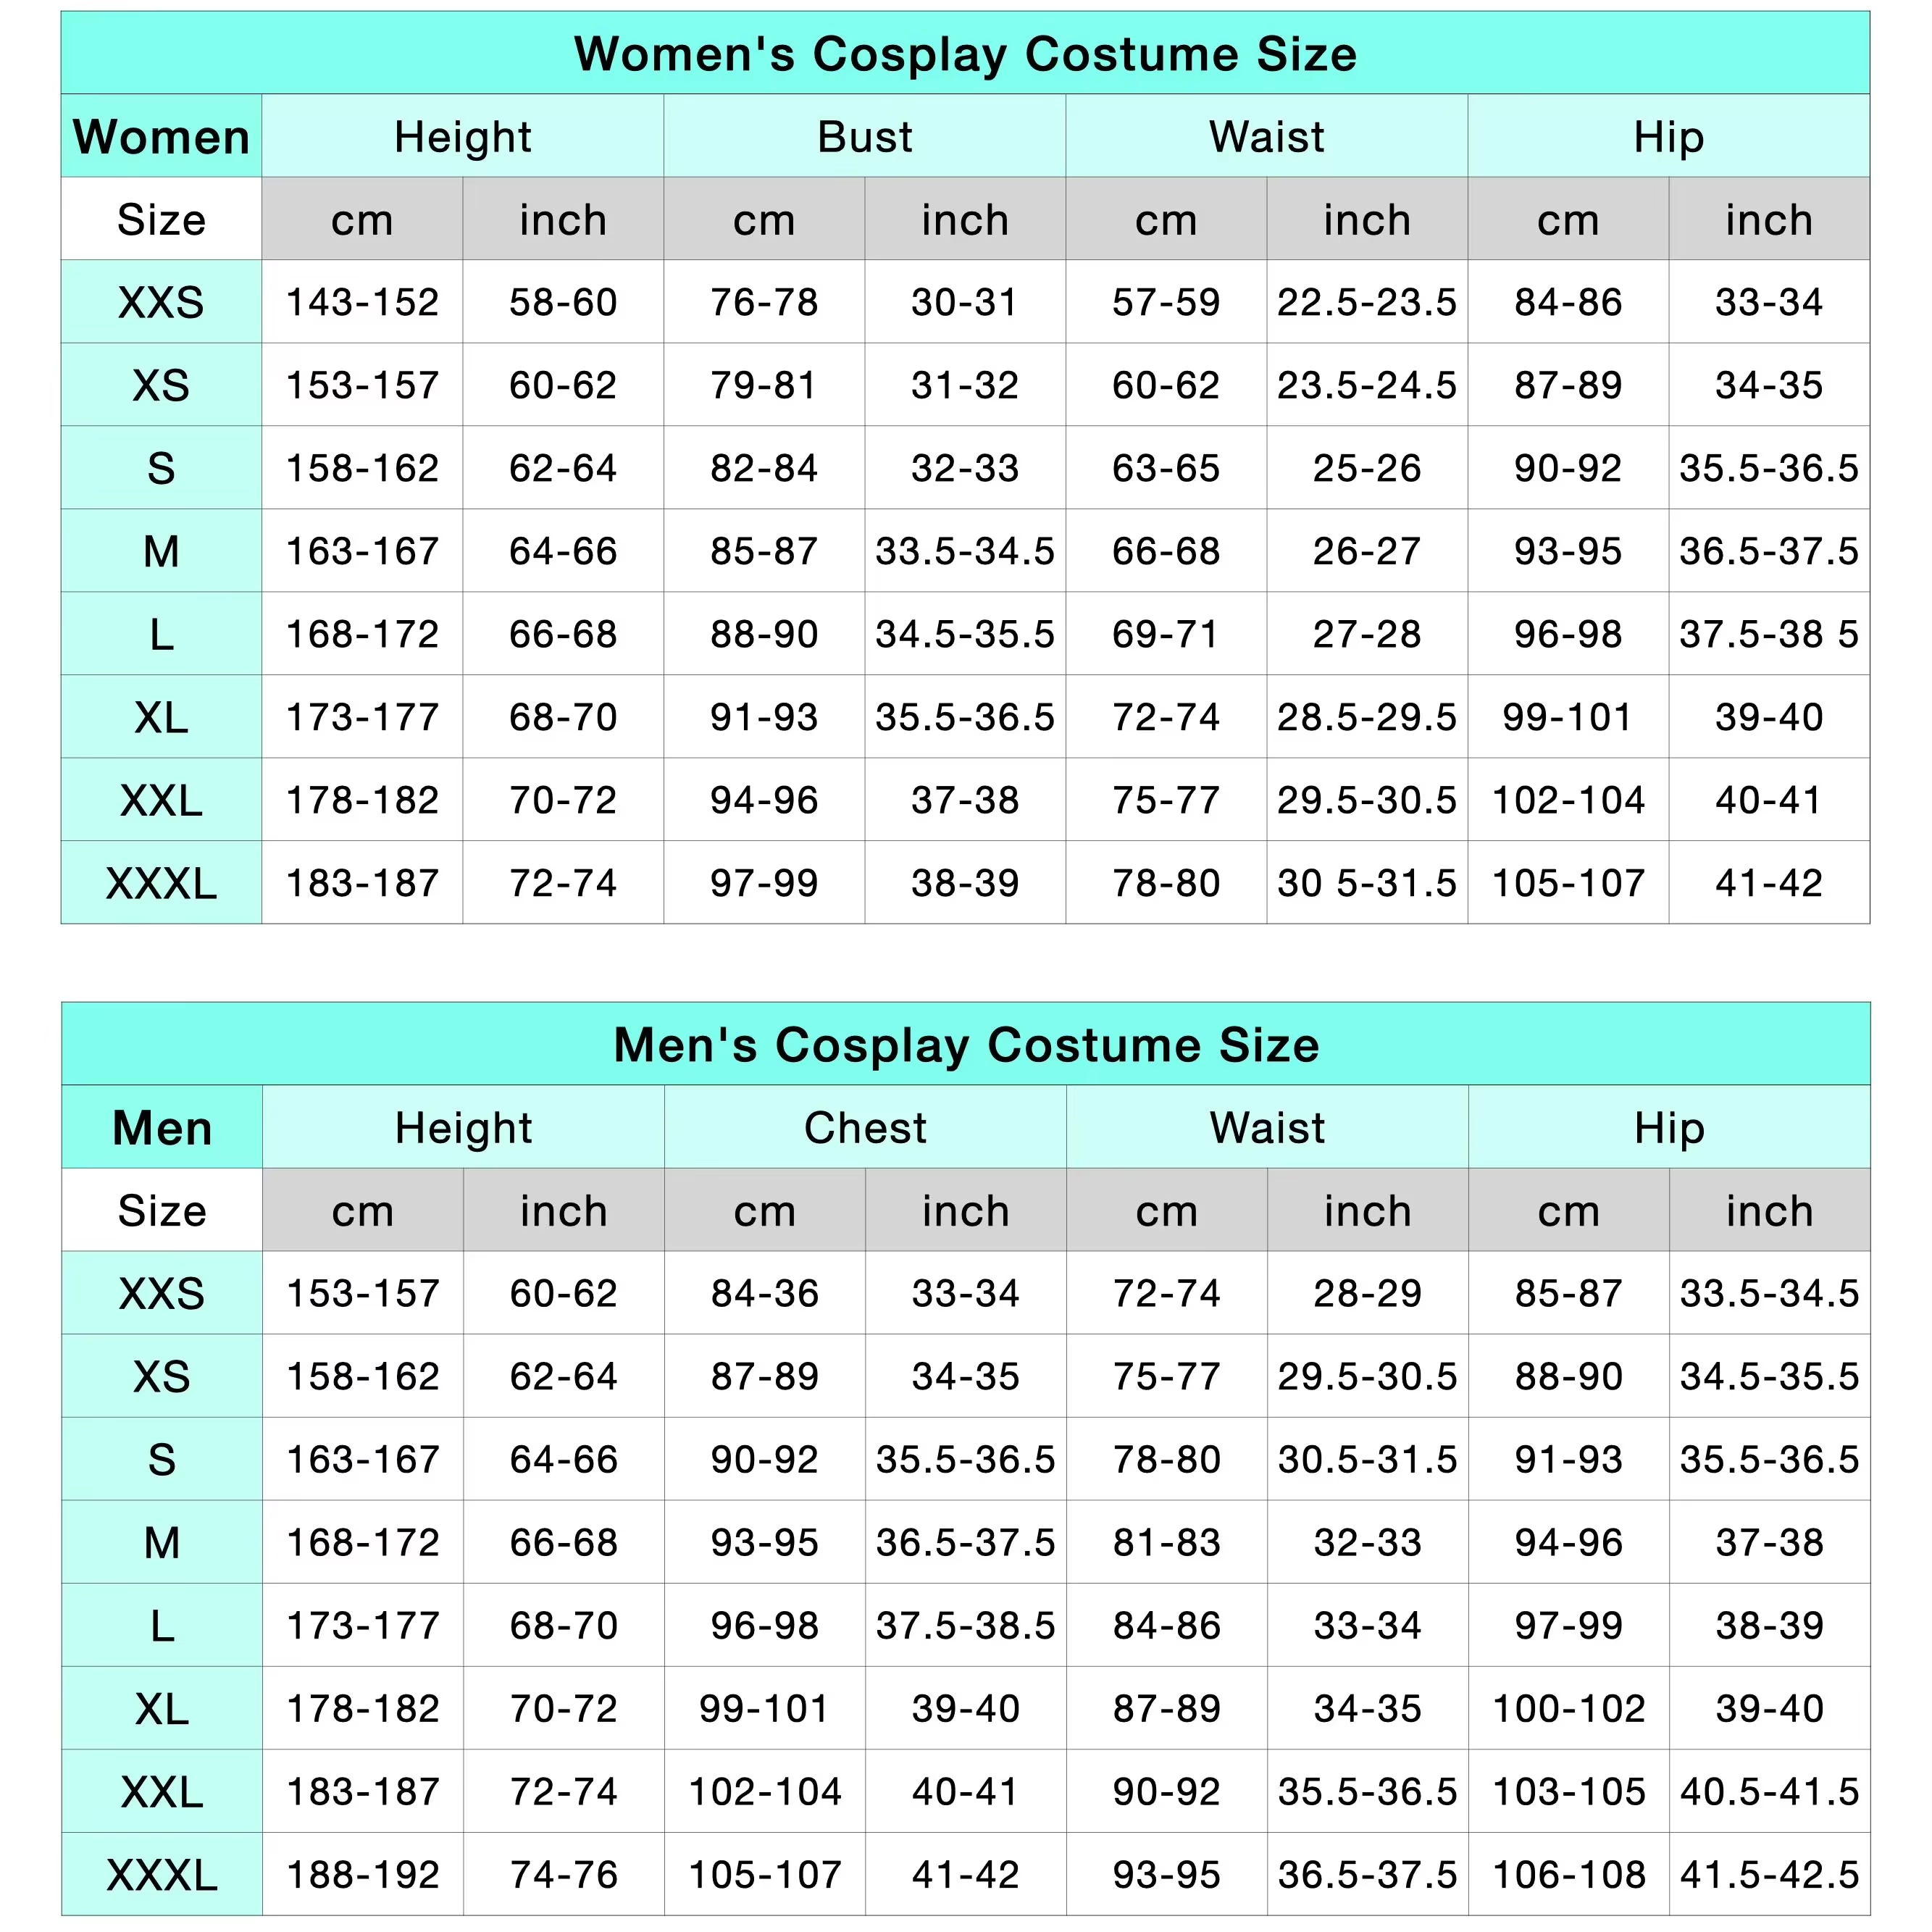Screen dimensions: 1932x1932
Task: Select the 143-152 height cell
Action: 362,302
